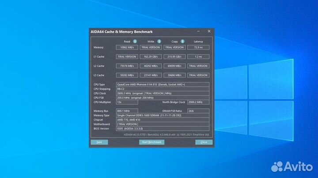Click the Memory row label
This screenshot has width=318, height=178.
coord(98,47)
